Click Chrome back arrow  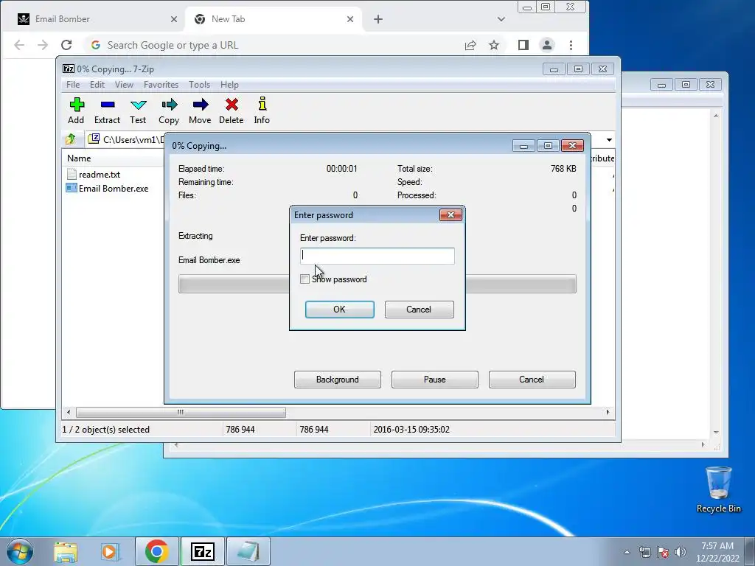point(19,45)
